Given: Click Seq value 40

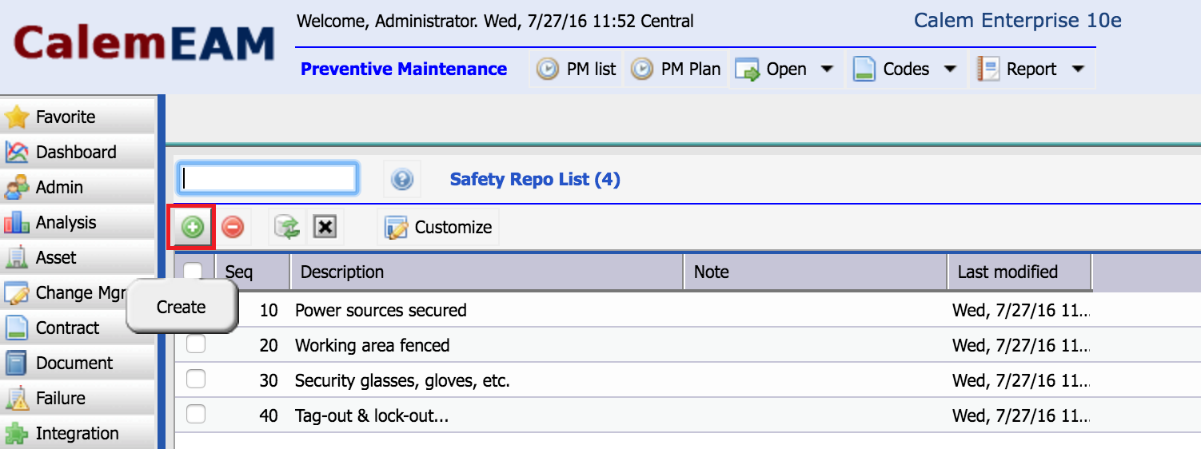Looking at the screenshot, I should point(269,416).
